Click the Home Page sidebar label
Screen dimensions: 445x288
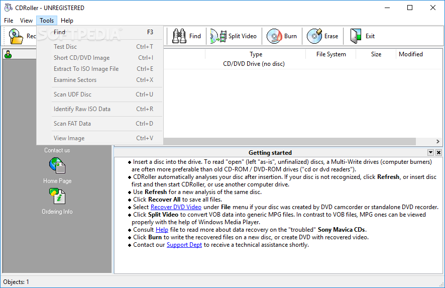[x=57, y=181]
